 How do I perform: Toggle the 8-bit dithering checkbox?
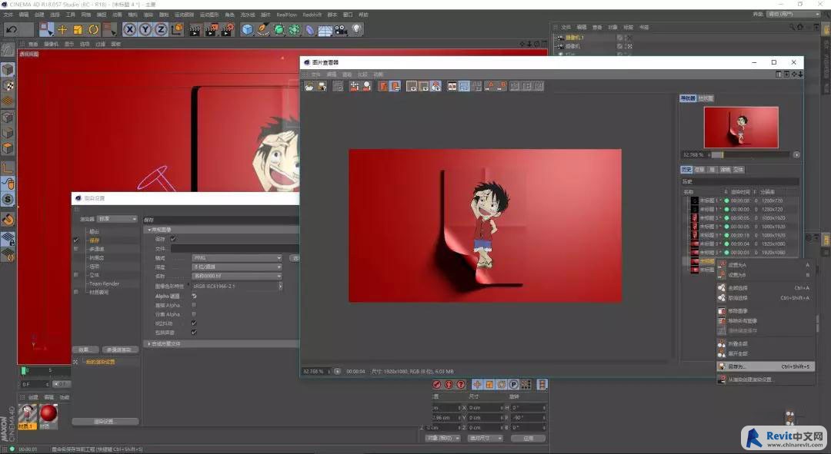(194, 323)
